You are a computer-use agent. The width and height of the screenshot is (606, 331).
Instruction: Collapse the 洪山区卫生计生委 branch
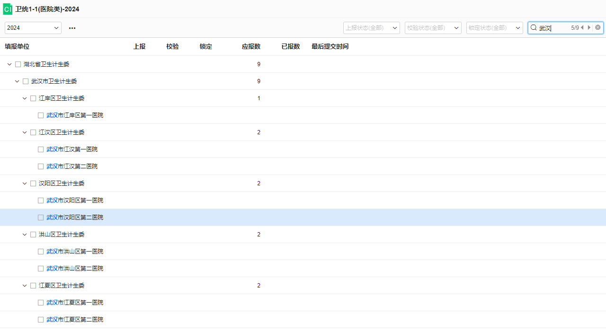point(25,235)
